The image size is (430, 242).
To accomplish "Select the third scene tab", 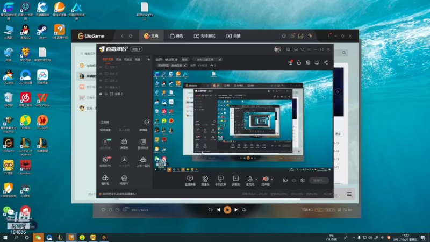I will coord(128,59).
